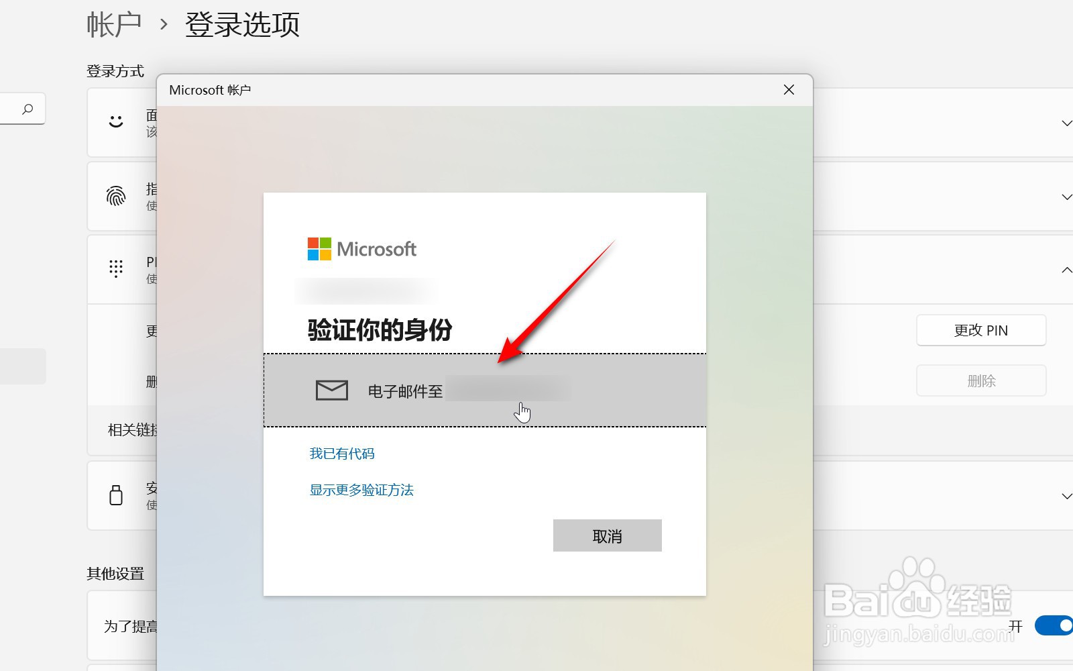The width and height of the screenshot is (1073, 671).
Task: Click the 登录方式 section label
Action: [x=115, y=71]
